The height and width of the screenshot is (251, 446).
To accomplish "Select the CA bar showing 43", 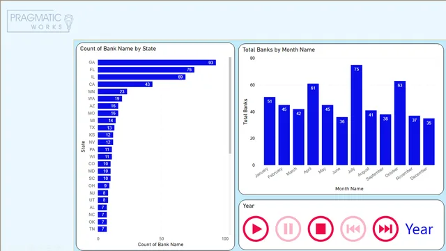I will tap(125, 84).
